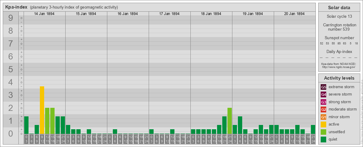Click the 9-12 hour box under 14 Jan
The image size is (363, 147).
(x=42, y=139)
